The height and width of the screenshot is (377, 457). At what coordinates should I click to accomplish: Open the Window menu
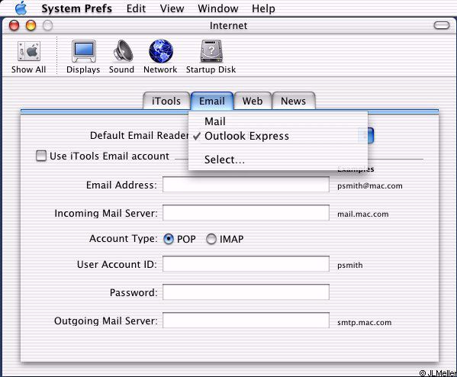[218, 8]
